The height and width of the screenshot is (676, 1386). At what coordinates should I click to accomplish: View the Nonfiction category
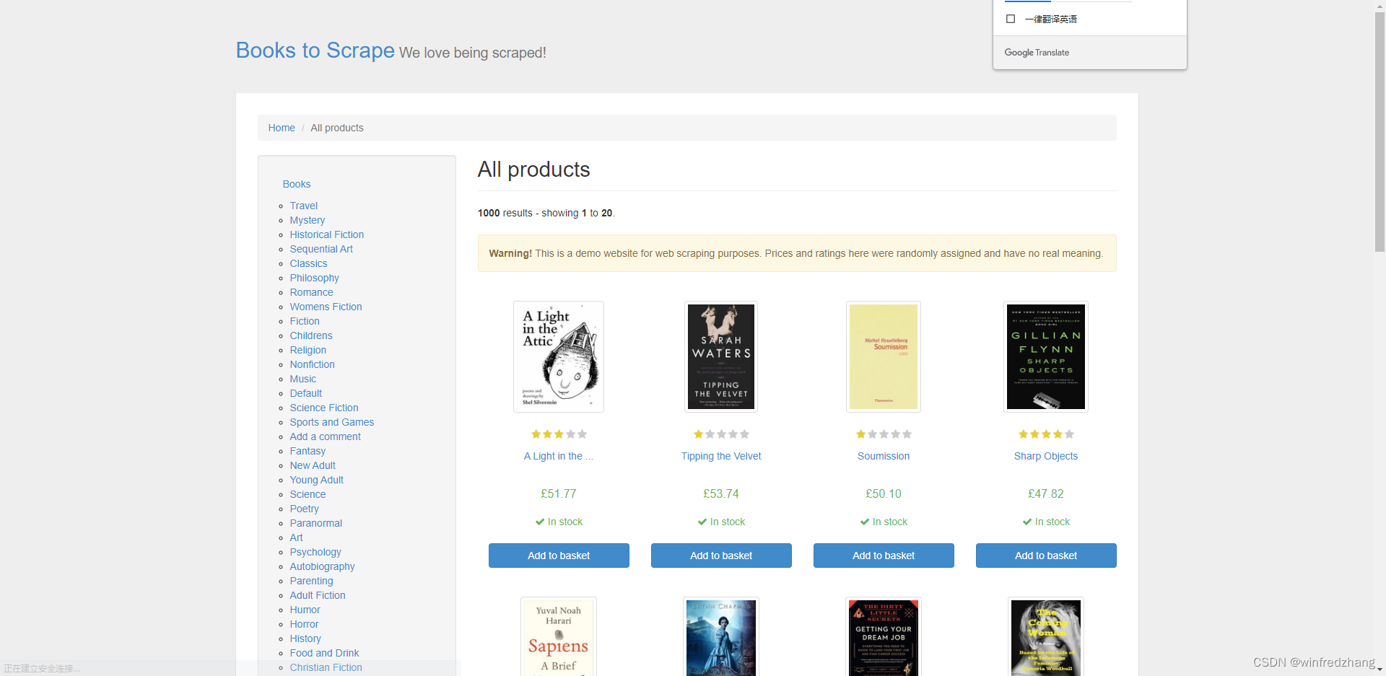[313, 364]
